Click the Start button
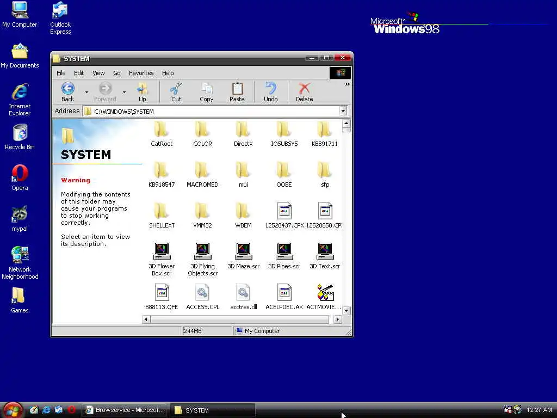557x418 pixels. click(x=12, y=410)
